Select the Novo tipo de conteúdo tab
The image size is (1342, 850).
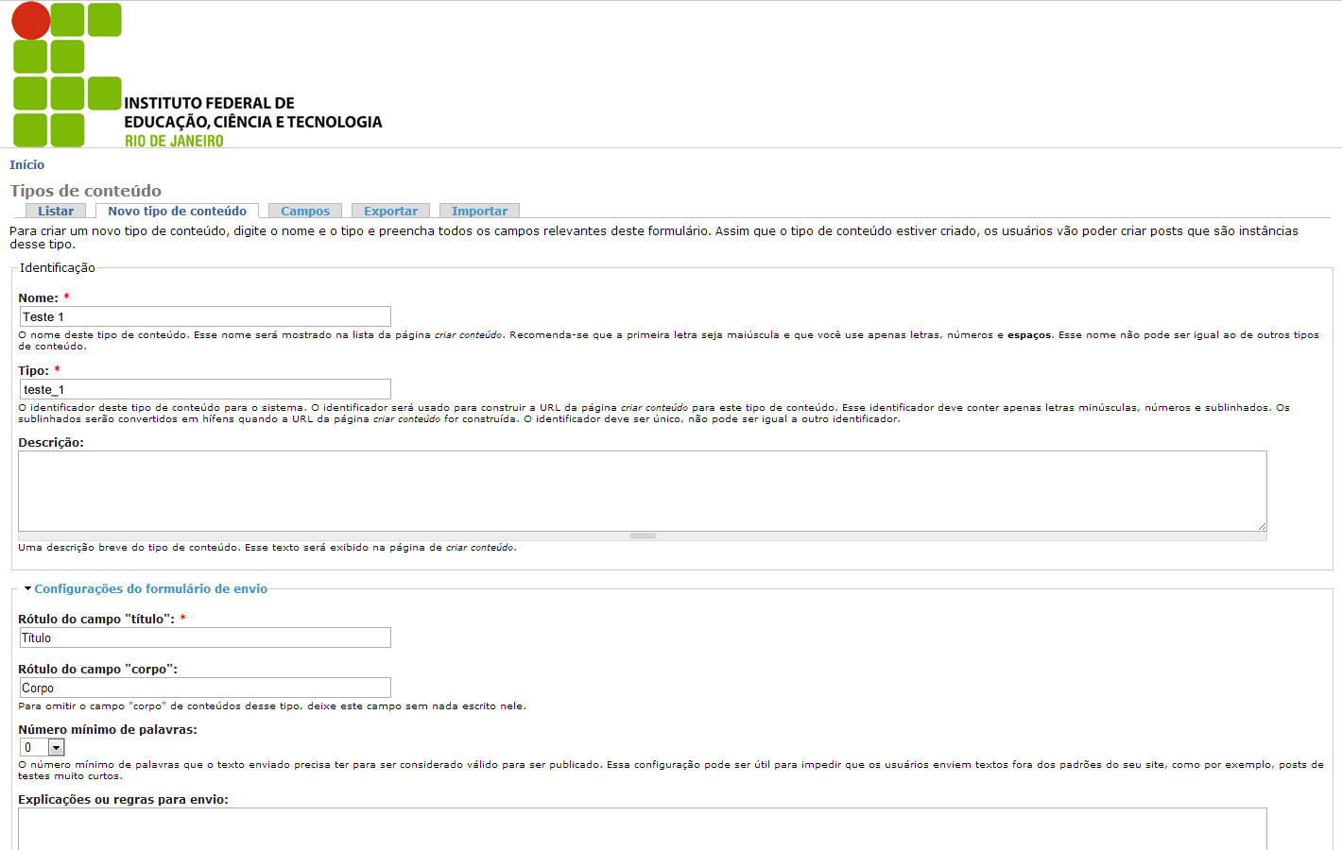coord(177,211)
